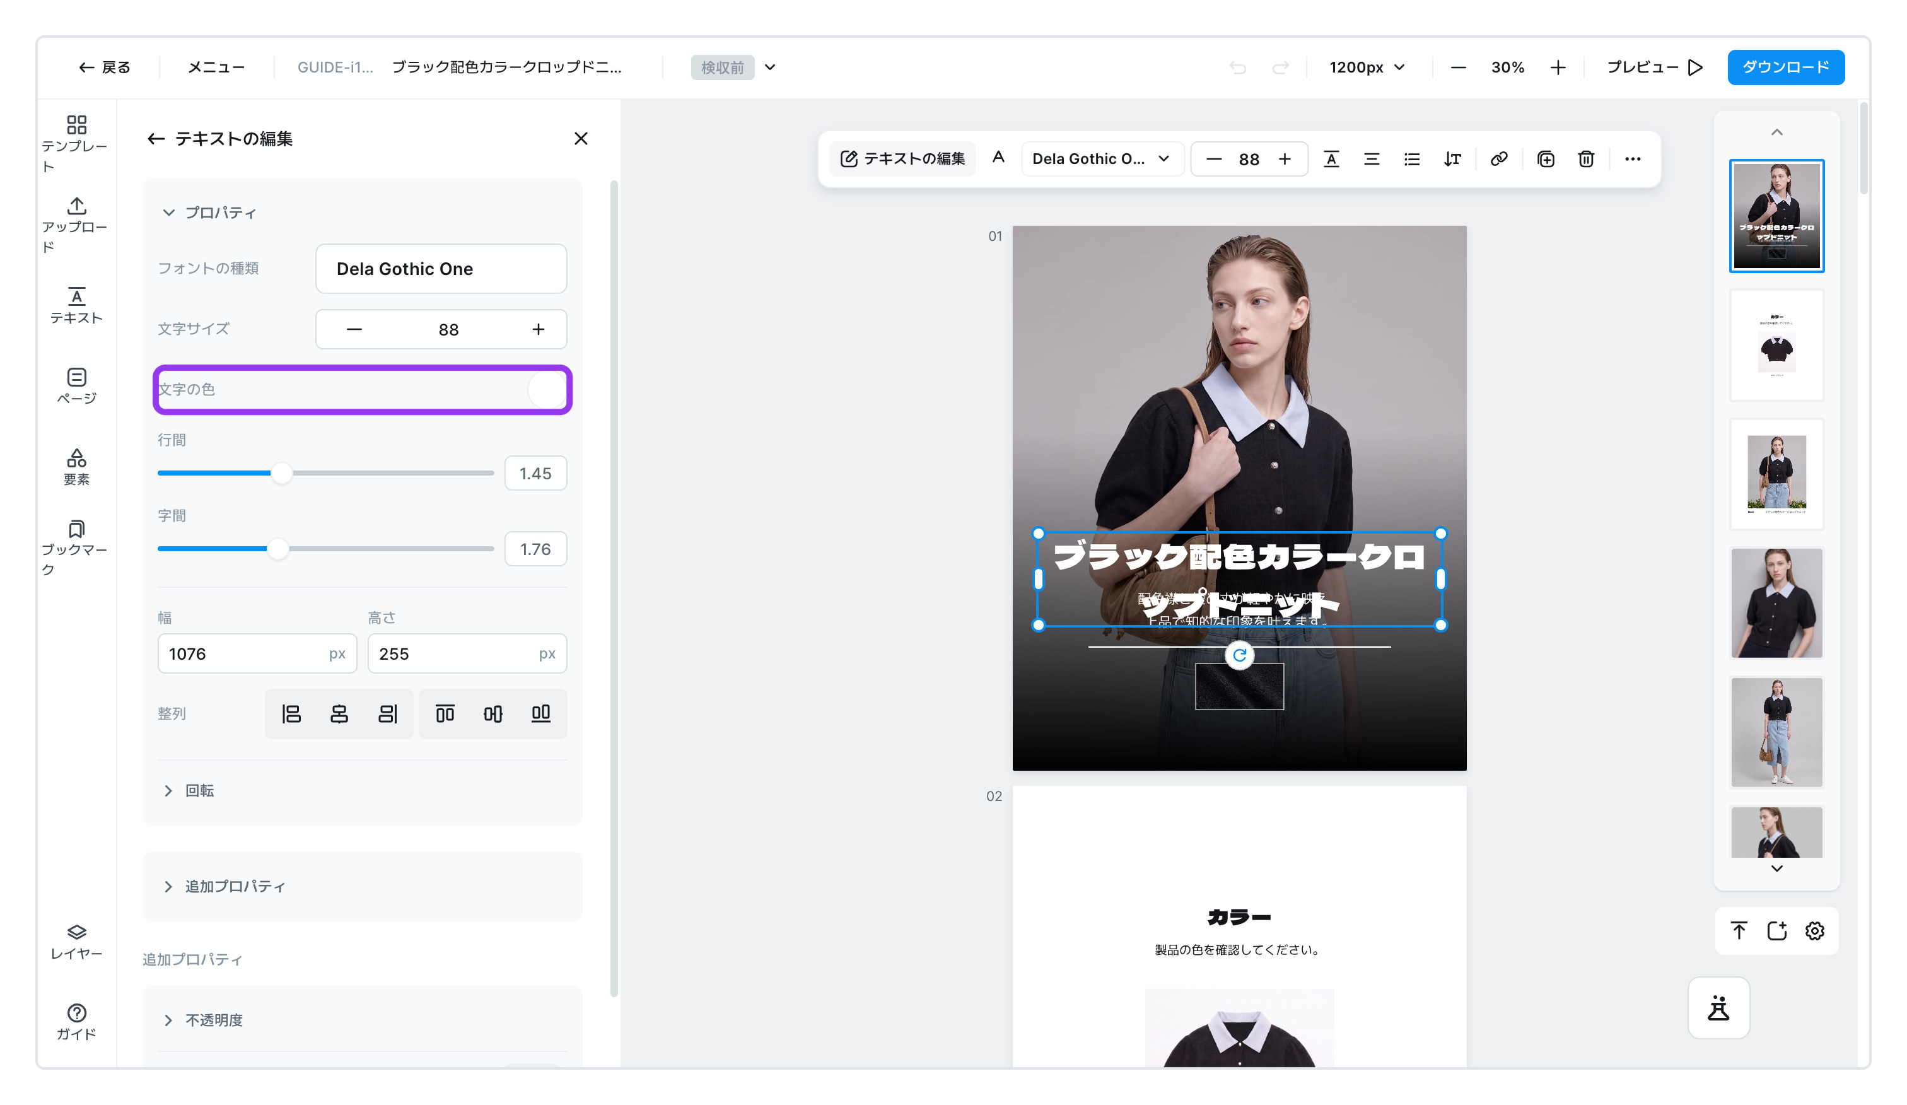The width and height of the screenshot is (1907, 1105).
Task: Click the text underline style icon
Action: click(1331, 159)
